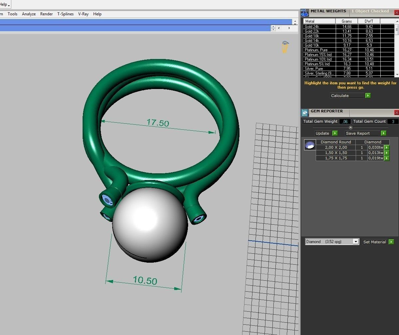This screenshot has height=335, width=399.
Task: Select the Platinum 15% Irid row
Action: click(349, 55)
